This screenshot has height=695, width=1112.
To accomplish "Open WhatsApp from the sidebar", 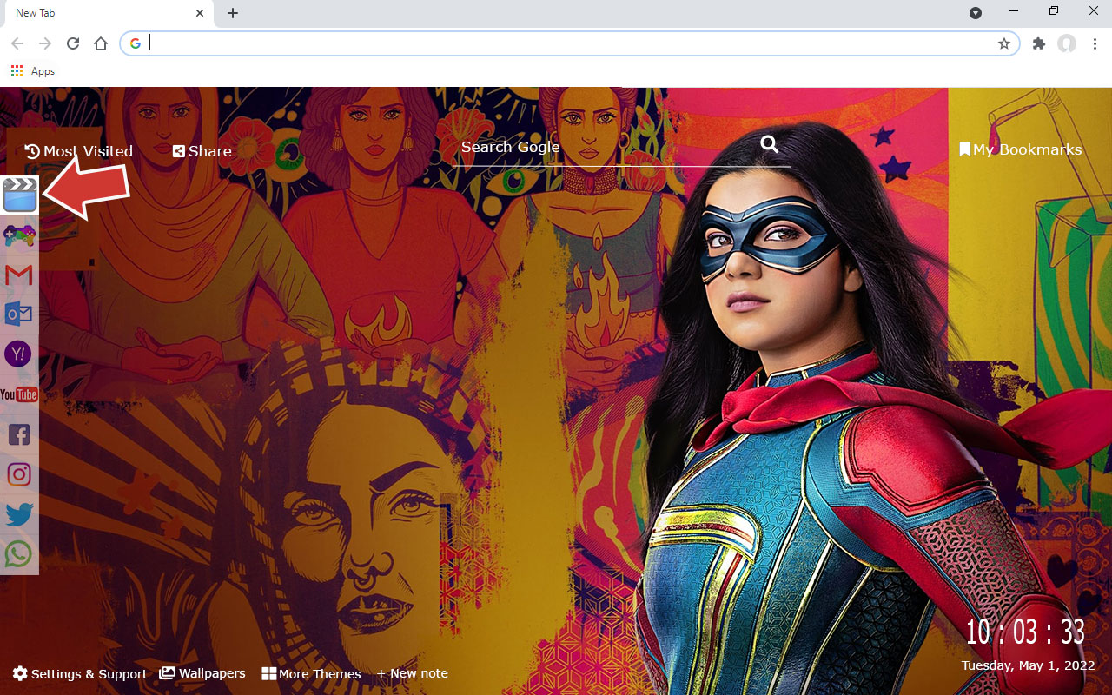I will point(19,553).
